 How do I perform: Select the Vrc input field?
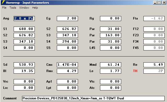click(x=24, y=81)
